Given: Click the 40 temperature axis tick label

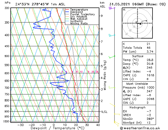Looking at the screenshot, I should 98,125.
